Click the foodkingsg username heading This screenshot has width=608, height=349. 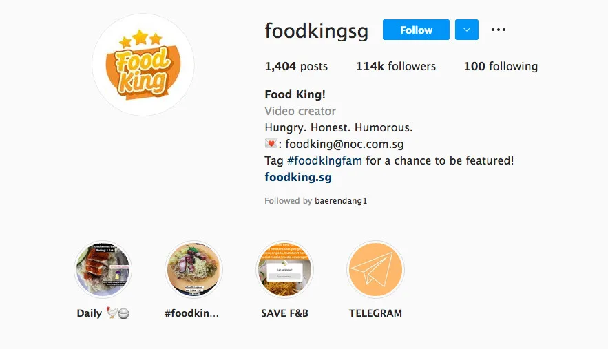tap(316, 31)
